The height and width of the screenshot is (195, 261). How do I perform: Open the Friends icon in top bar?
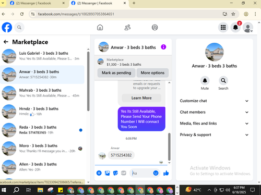127,27
